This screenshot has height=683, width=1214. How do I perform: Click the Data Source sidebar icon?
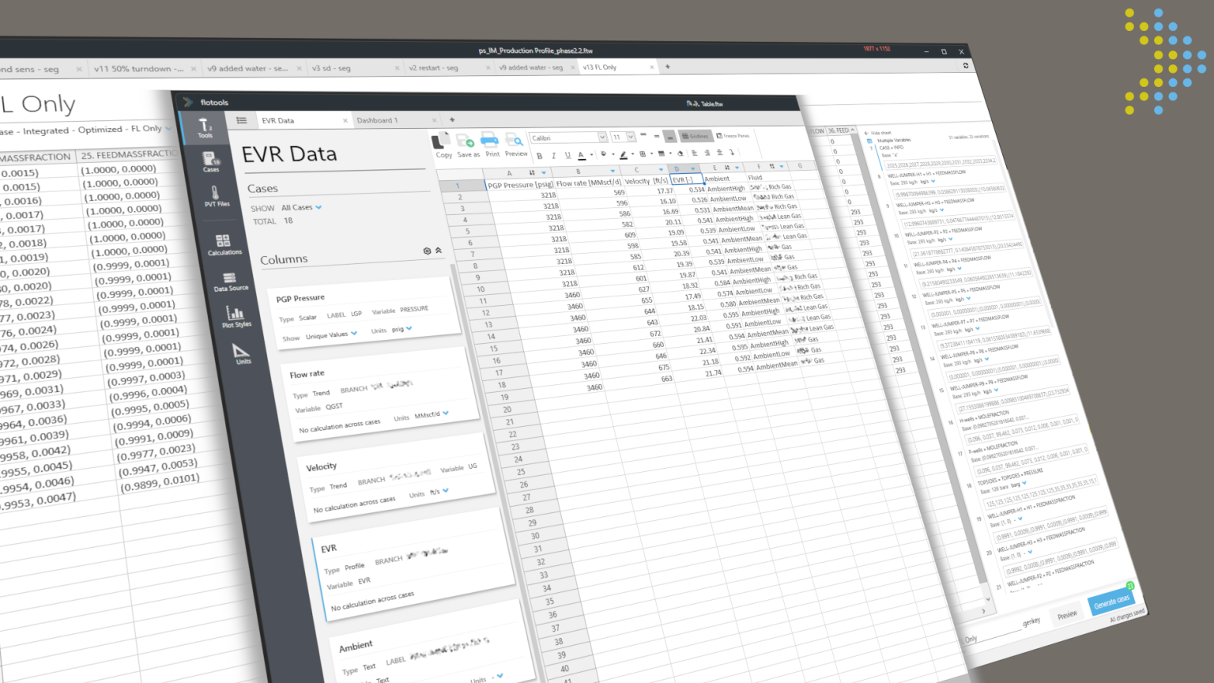coord(230,282)
